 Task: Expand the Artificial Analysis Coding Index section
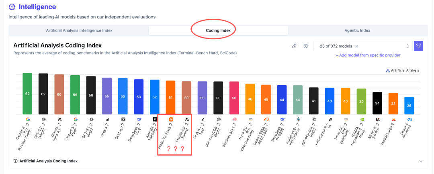[421, 161]
